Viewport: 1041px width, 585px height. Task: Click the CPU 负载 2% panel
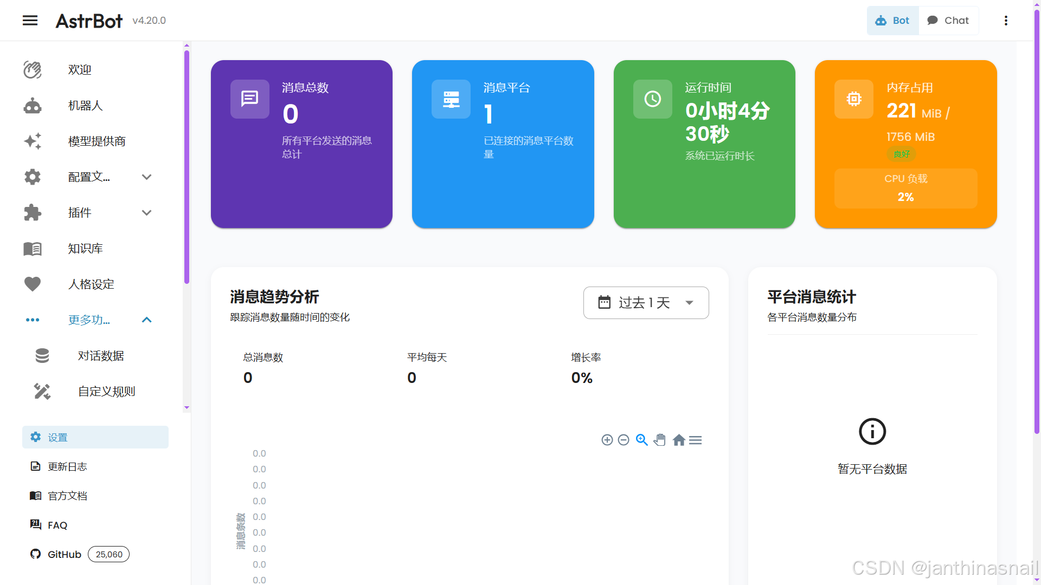point(906,188)
